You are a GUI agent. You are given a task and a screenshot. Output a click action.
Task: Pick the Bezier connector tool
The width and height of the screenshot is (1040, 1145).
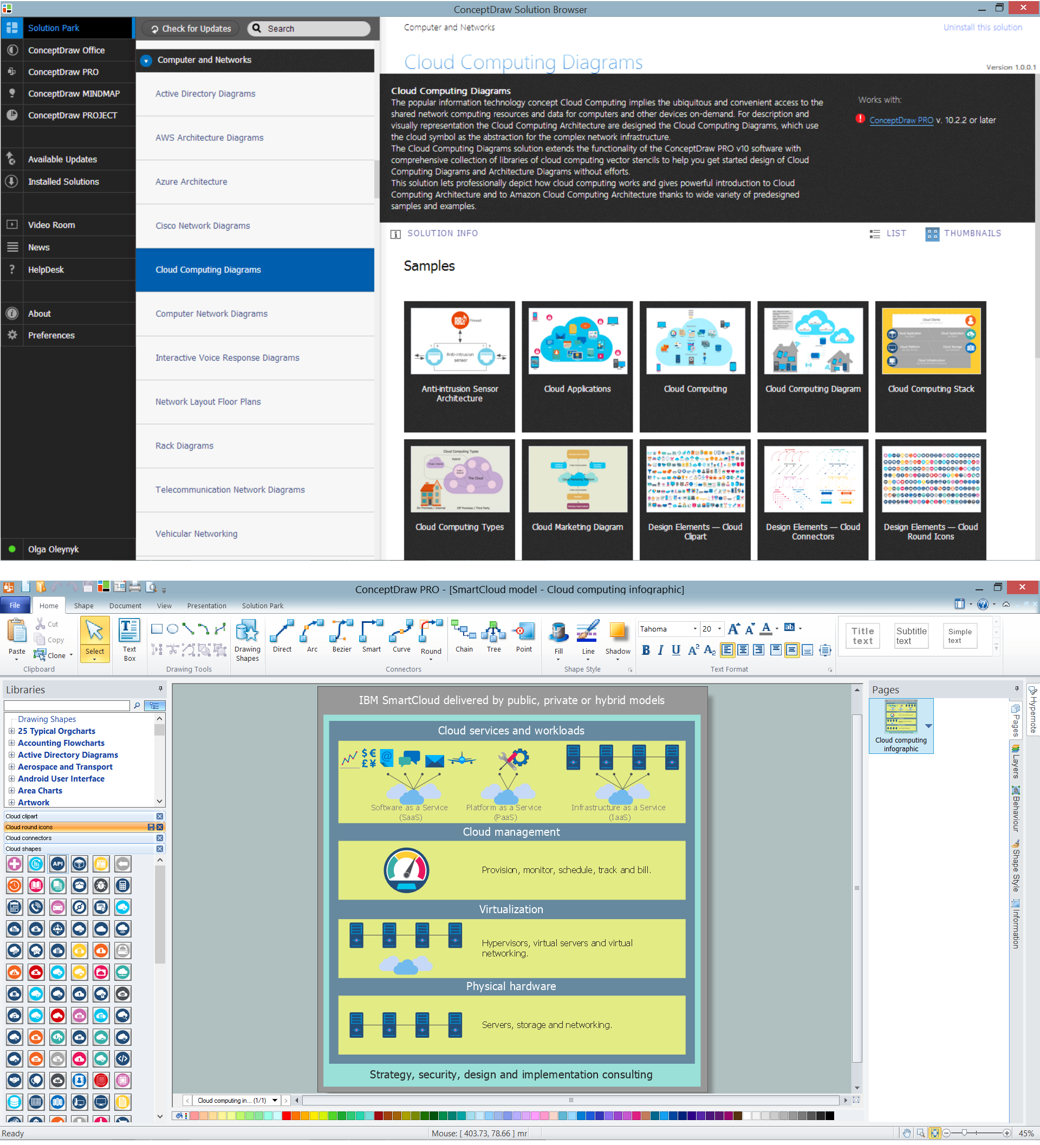341,636
